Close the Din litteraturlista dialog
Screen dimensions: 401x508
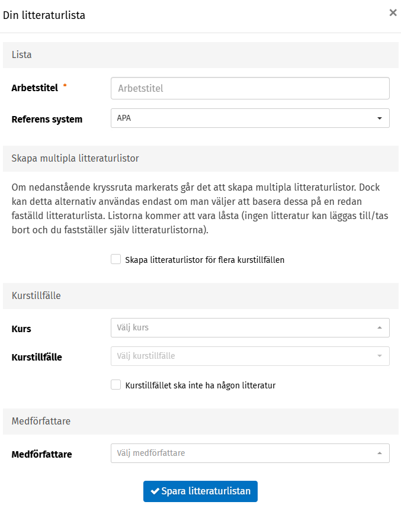[x=393, y=12]
